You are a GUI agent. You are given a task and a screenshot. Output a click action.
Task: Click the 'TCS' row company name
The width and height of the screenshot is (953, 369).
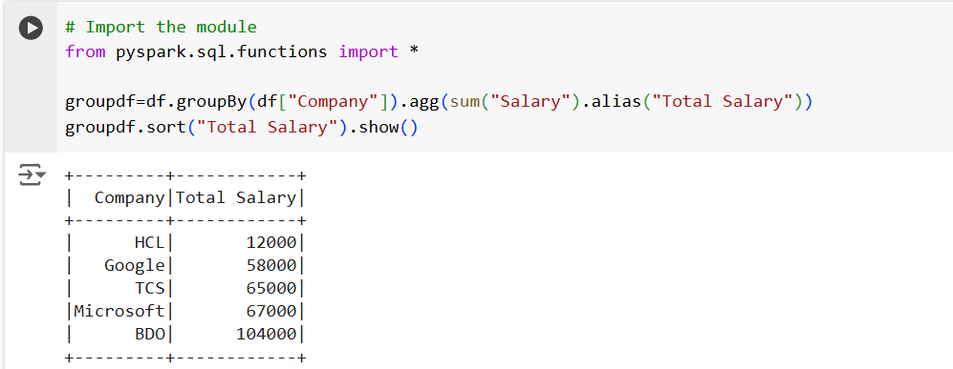pos(149,288)
